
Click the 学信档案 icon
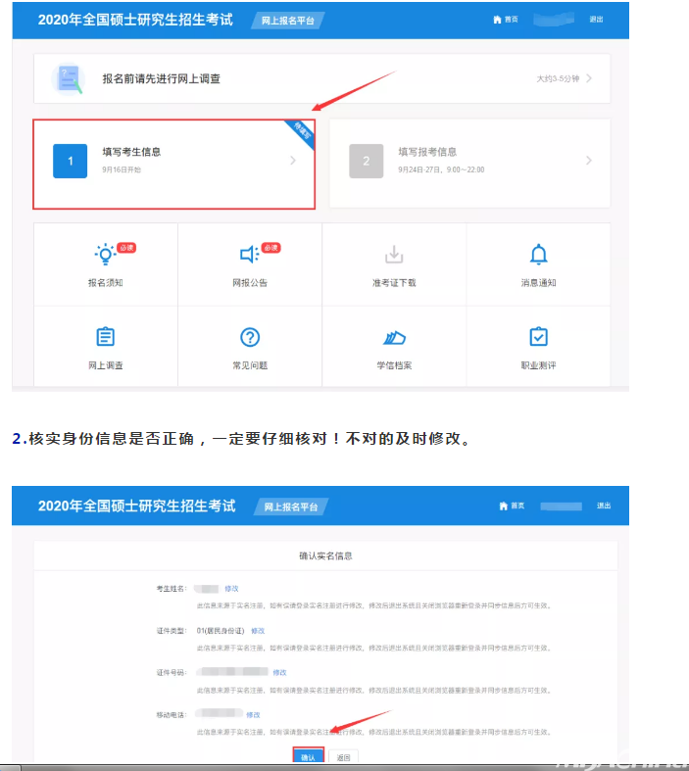pyautogui.click(x=394, y=337)
